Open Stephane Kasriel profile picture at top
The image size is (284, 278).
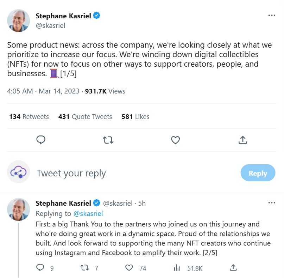point(18,20)
